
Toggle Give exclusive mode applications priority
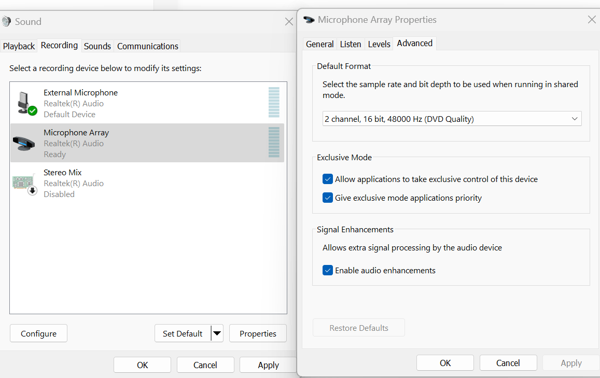click(x=328, y=198)
